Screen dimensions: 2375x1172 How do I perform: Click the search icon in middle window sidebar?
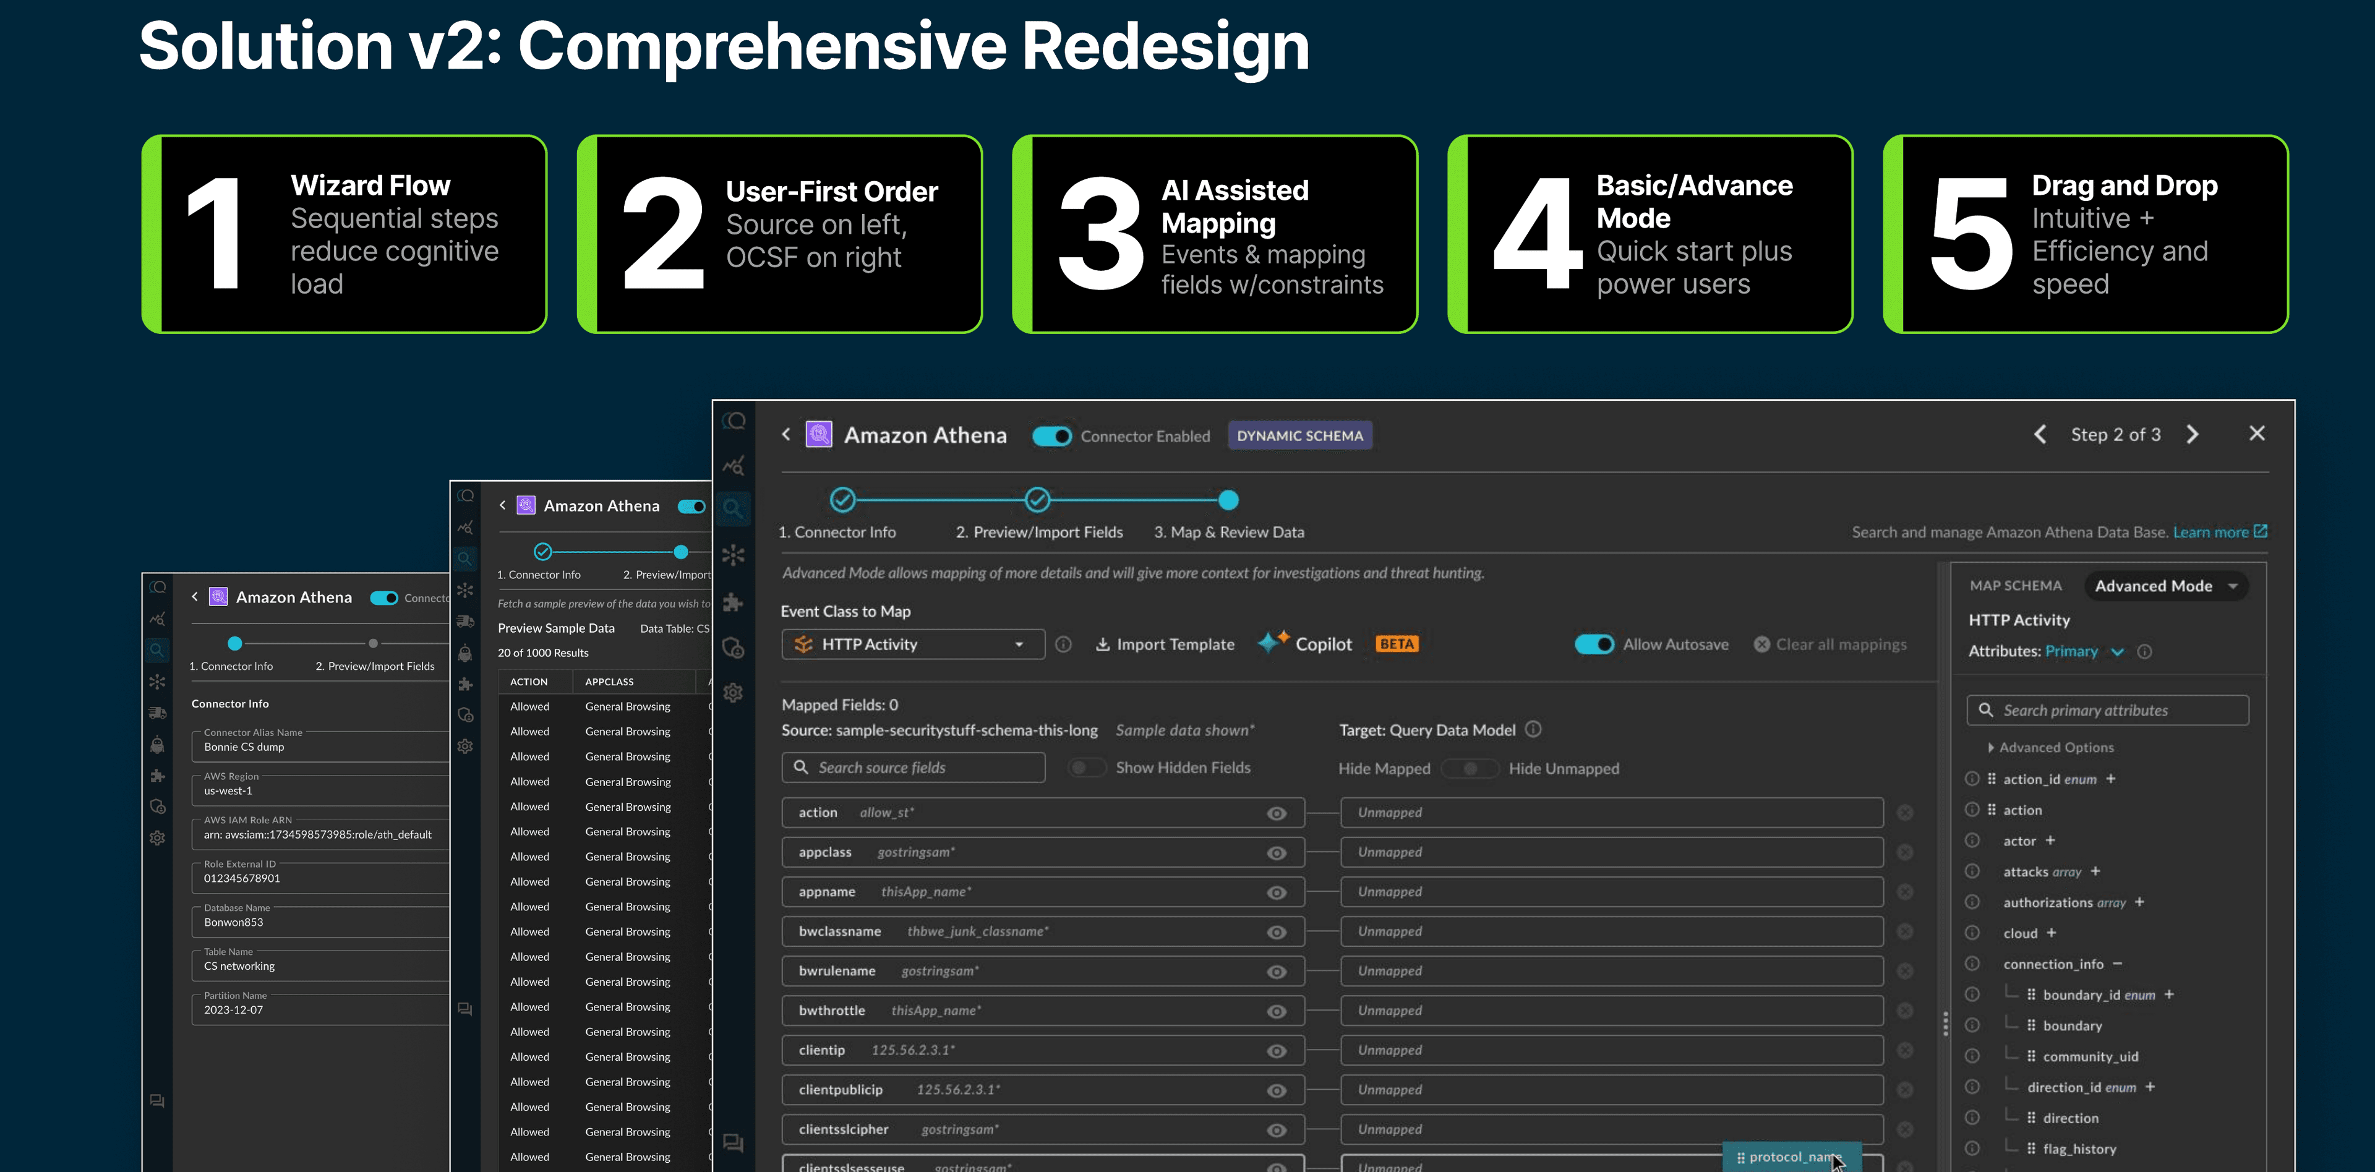point(466,559)
